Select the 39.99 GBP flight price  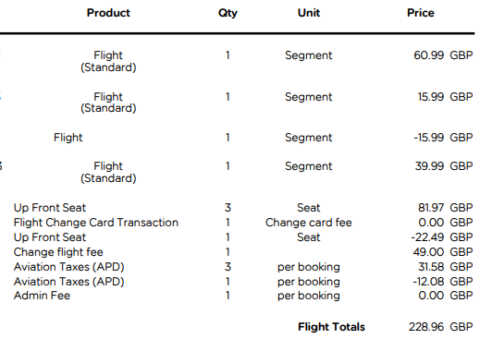(444, 166)
